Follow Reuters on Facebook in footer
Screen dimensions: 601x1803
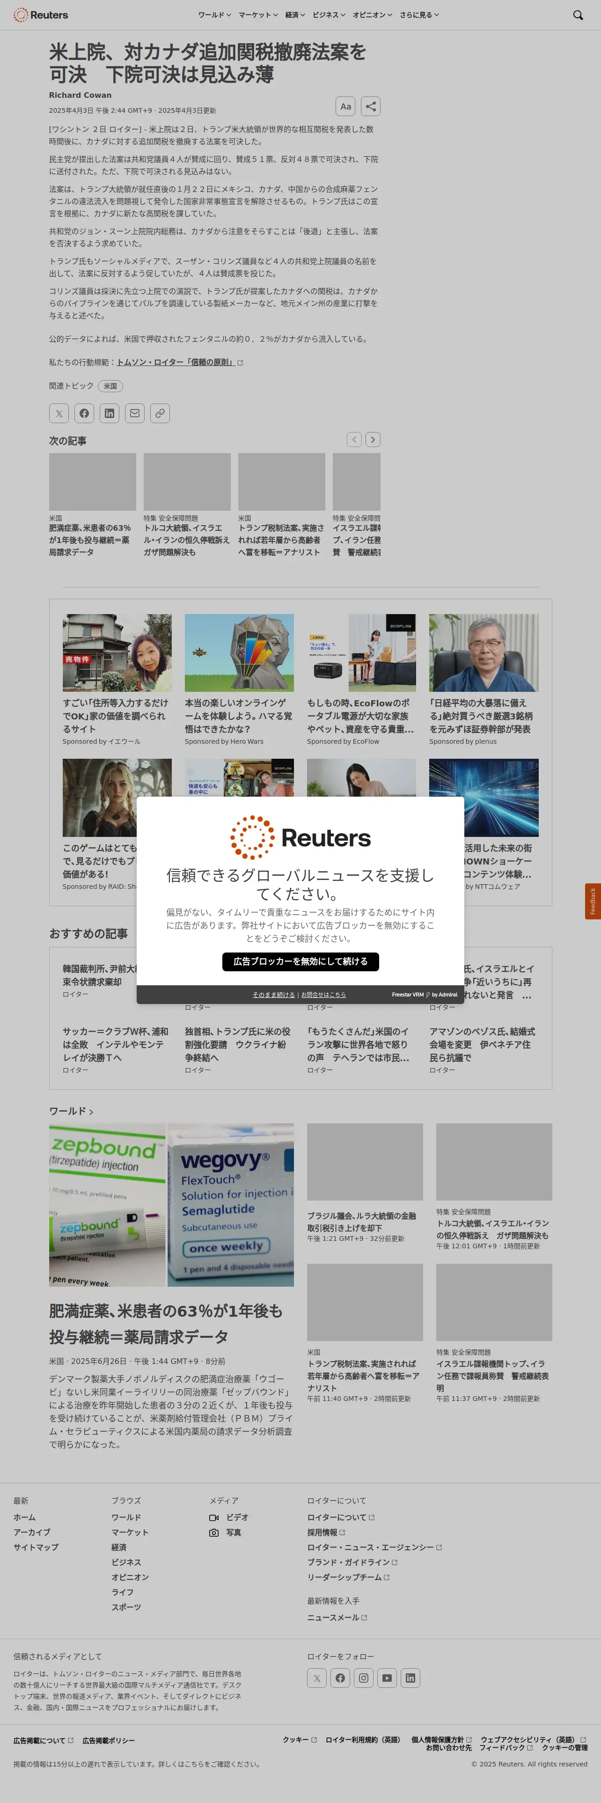point(340,1678)
